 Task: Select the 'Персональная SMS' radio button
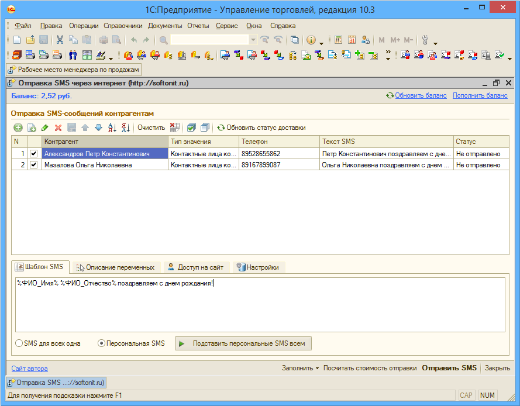(x=101, y=343)
